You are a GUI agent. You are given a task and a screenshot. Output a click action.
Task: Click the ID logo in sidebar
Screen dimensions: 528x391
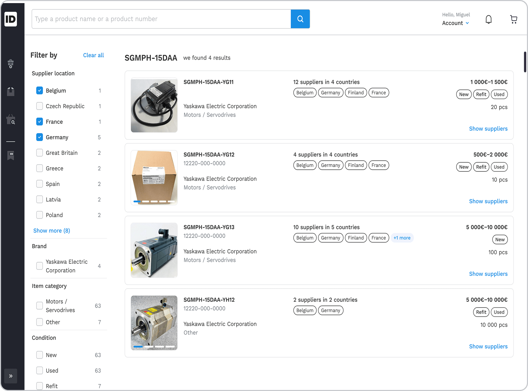pyautogui.click(x=11, y=19)
